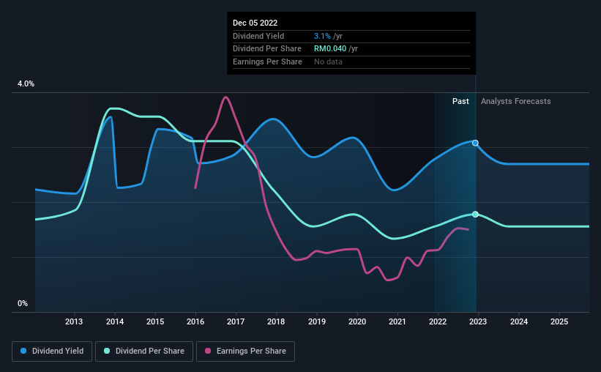Image resolution: width=601 pixels, height=372 pixels.
Task: Click the pink Earnings Per Share legend dot
Action: (208, 351)
